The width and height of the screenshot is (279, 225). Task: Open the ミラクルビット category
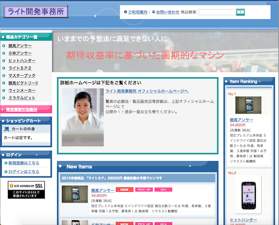[22, 98]
